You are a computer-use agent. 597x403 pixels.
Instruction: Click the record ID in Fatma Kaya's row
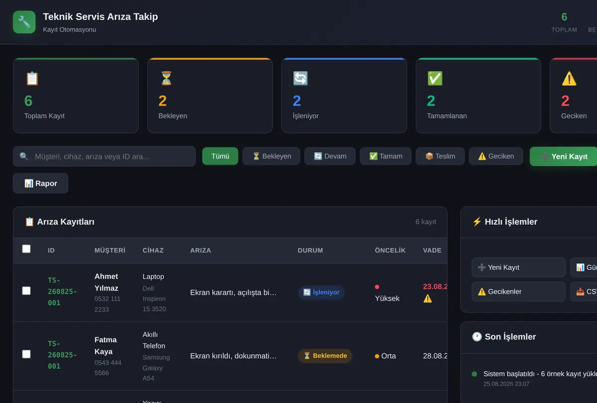62,355
